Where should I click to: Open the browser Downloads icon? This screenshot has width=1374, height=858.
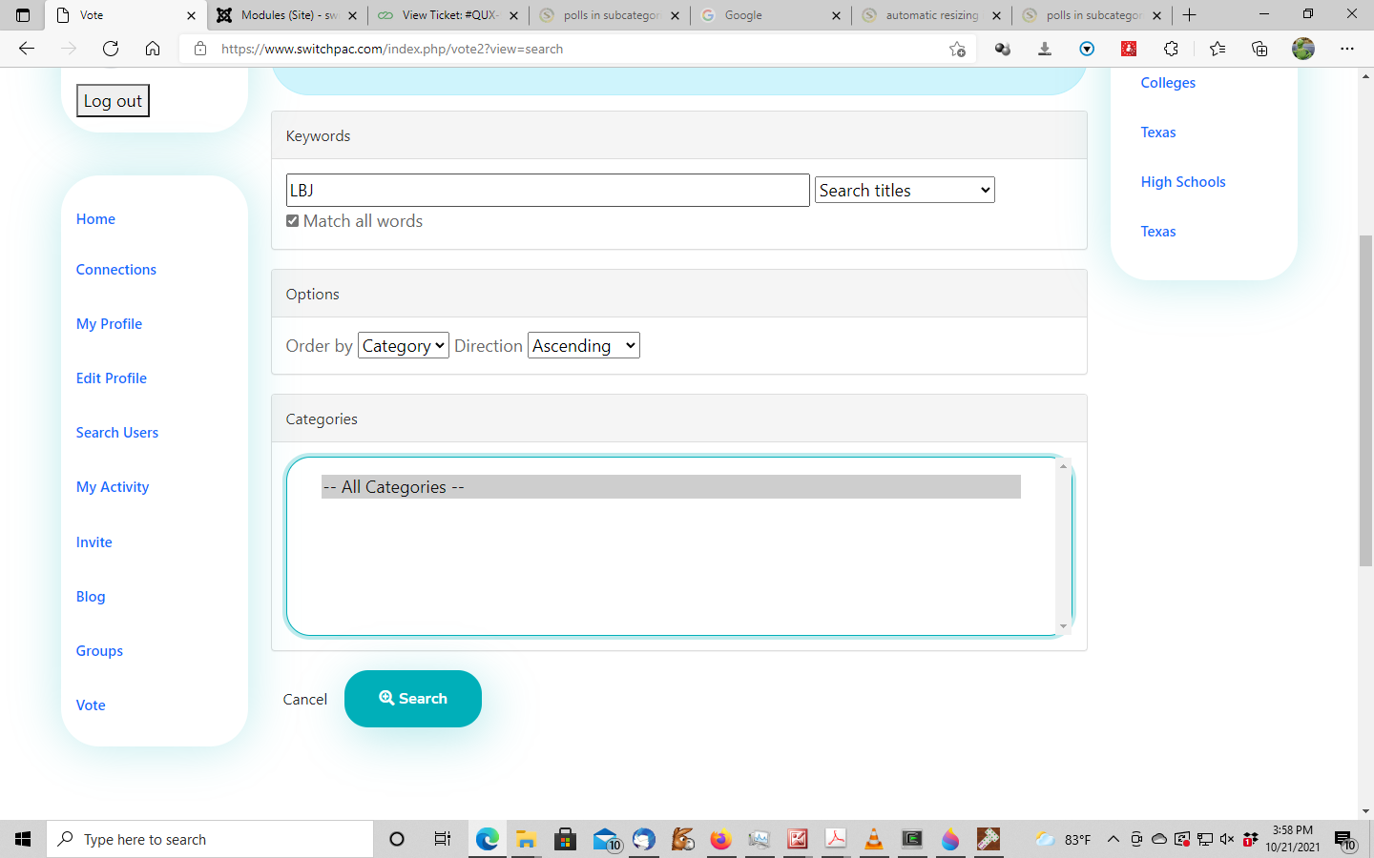click(1045, 49)
